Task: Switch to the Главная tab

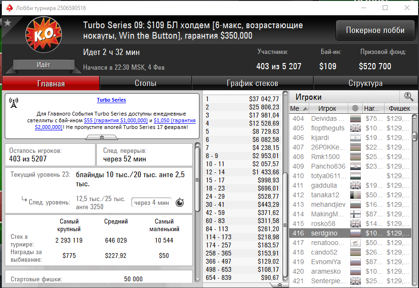Action: point(51,84)
